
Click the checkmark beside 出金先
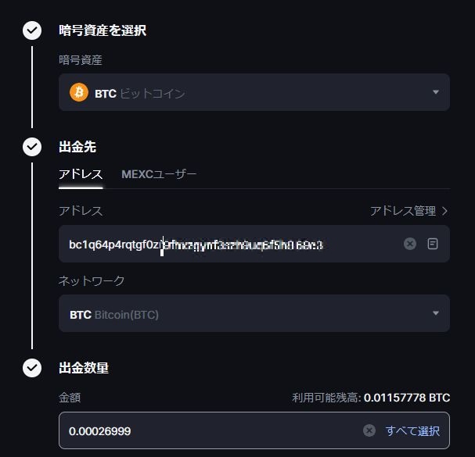point(32,146)
